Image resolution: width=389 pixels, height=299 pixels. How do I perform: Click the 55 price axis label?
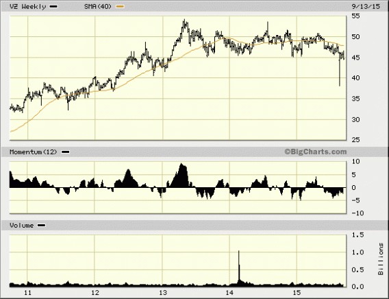pyautogui.click(x=355, y=16)
